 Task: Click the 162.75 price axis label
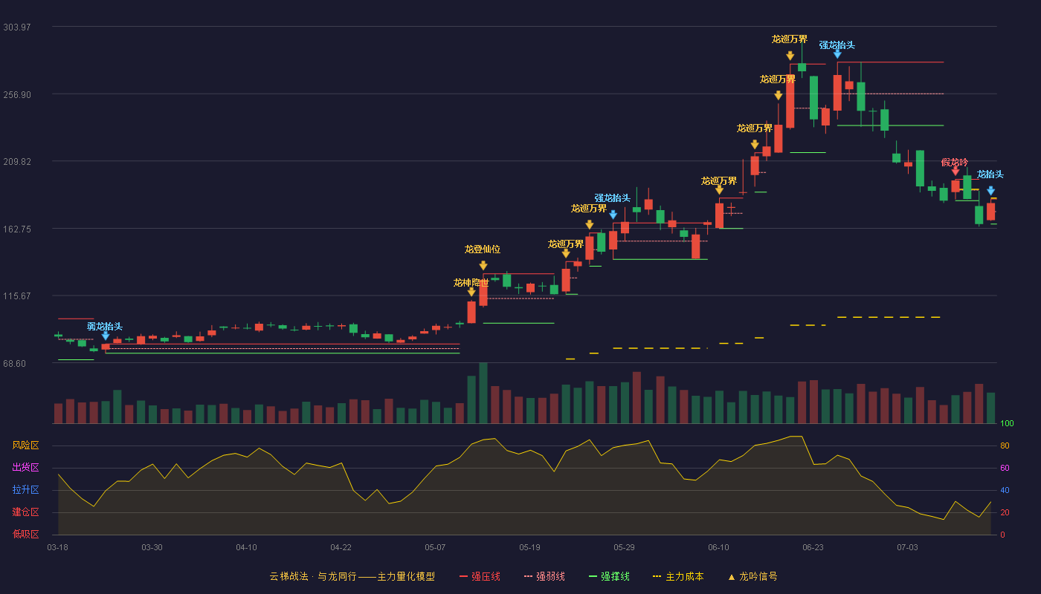pos(17,229)
